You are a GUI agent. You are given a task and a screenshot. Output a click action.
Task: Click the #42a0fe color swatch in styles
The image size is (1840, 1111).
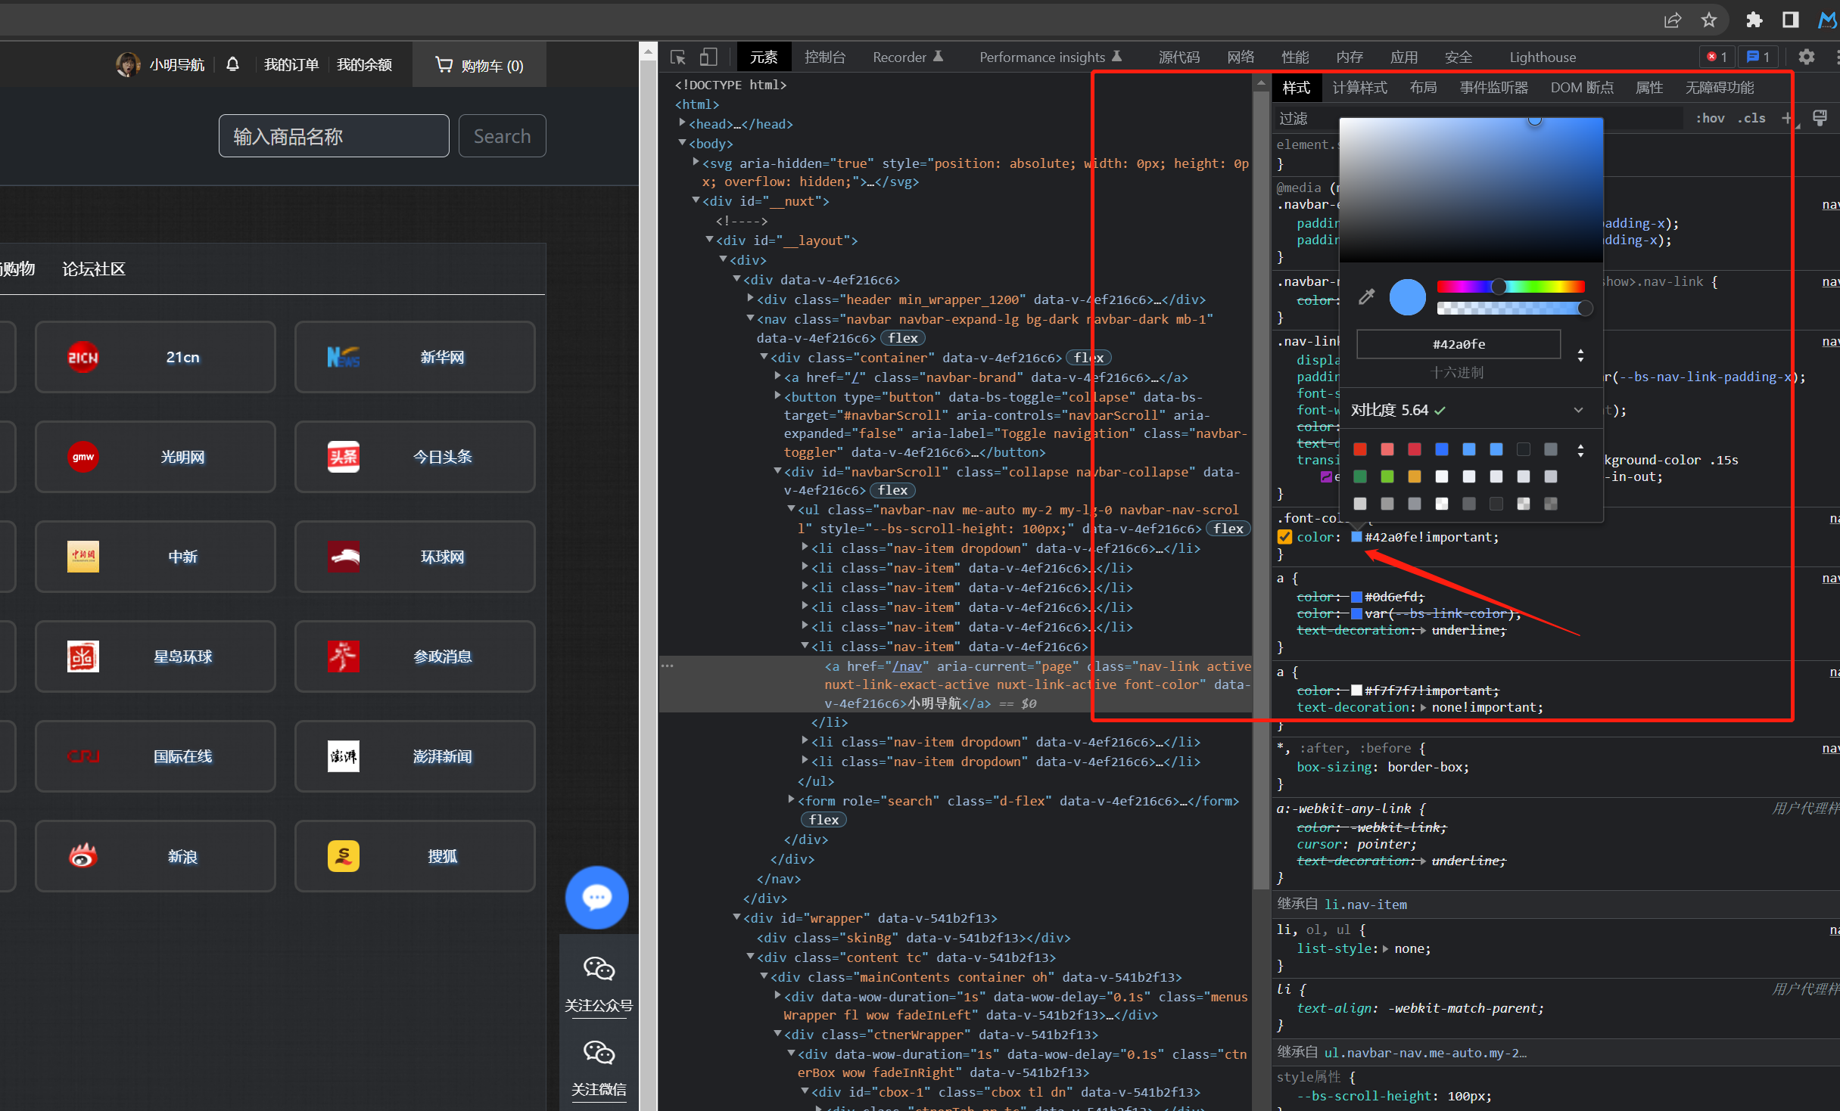pyautogui.click(x=1356, y=537)
